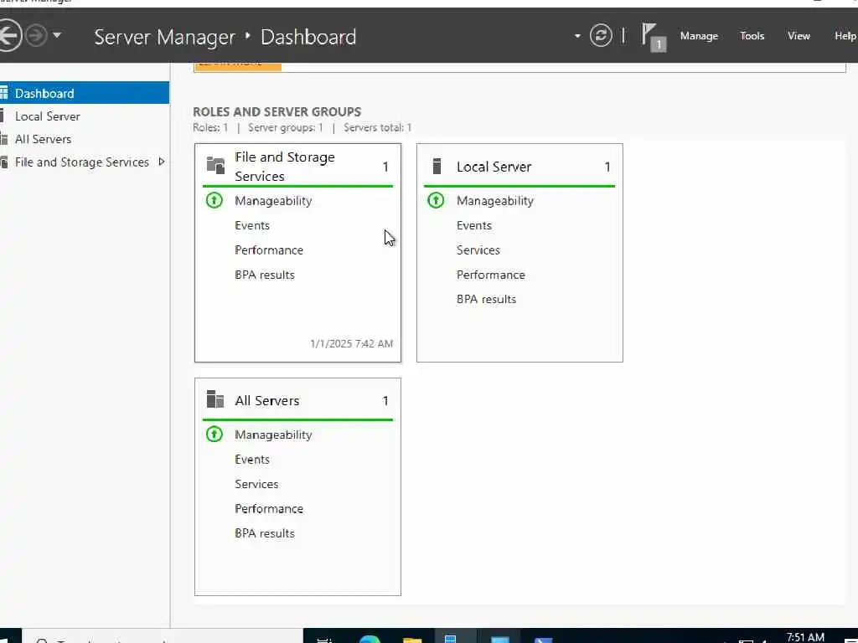The height and width of the screenshot is (643, 858).
Task: Click the Refresh dashboard icon
Action: tap(601, 36)
